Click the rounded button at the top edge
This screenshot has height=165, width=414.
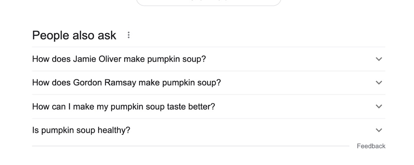tap(209, 2)
